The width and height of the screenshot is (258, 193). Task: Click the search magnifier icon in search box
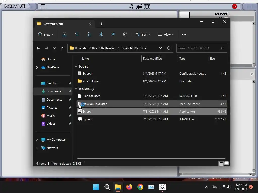[x=222, y=48]
